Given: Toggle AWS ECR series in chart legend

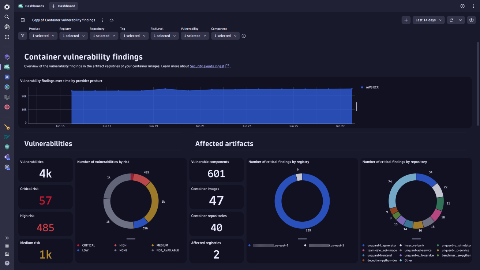Looking at the screenshot, I should point(372,87).
